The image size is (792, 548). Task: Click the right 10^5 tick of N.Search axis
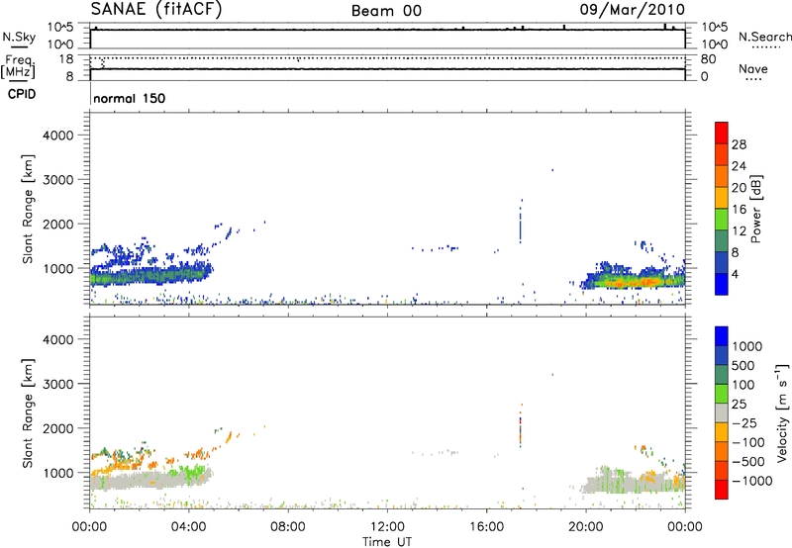pyautogui.click(x=714, y=27)
